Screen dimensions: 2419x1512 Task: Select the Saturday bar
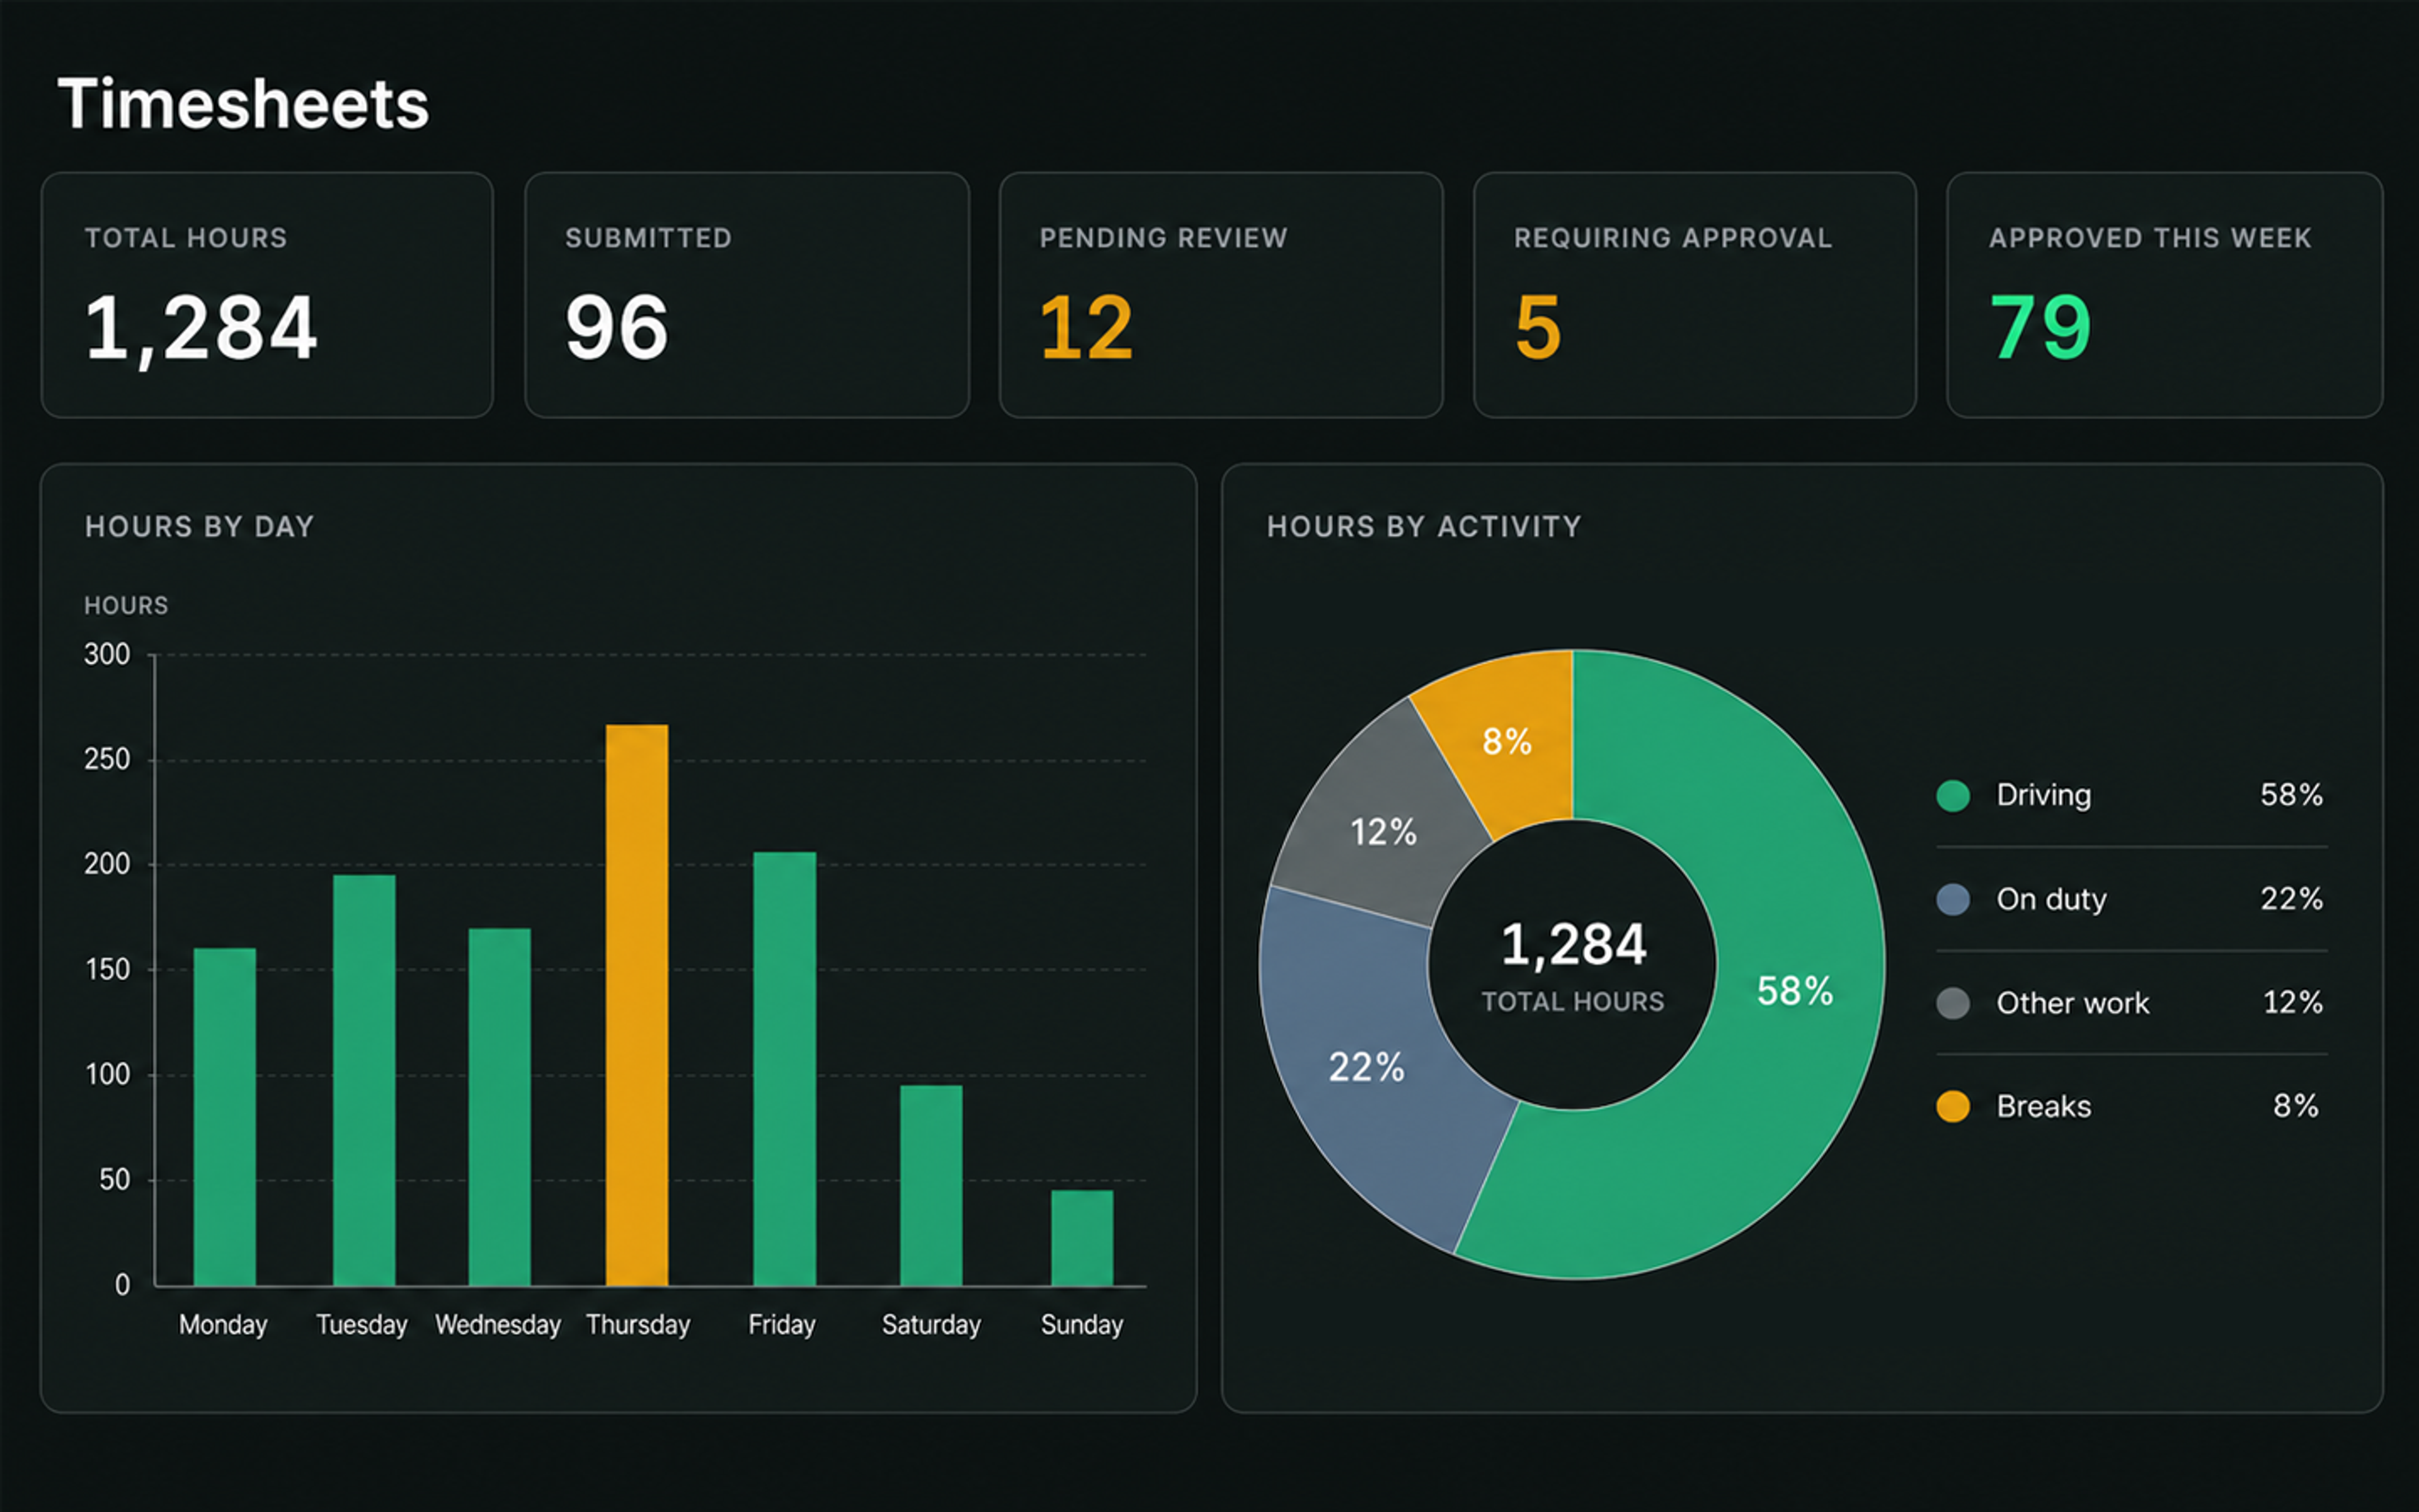pos(932,1185)
